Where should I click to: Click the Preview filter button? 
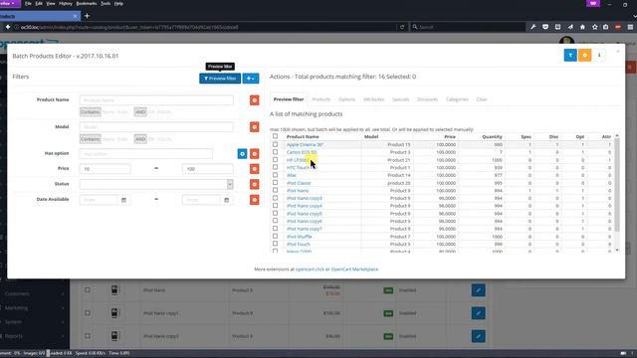[220, 79]
